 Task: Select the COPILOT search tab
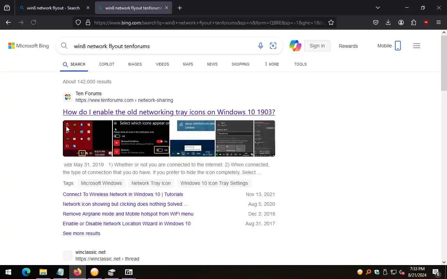click(107, 64)
